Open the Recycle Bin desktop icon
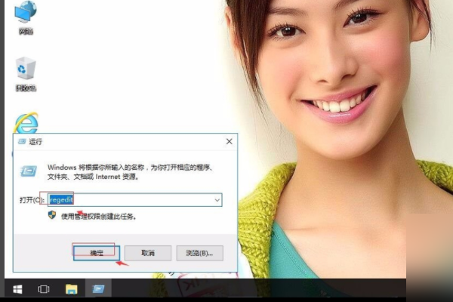This screenshot has width=453, height=302. [26, 74]
